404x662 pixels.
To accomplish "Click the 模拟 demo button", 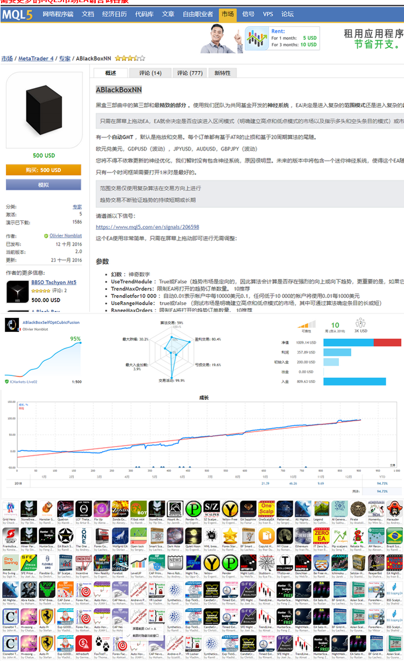I will pyautogui.click(x=44, y=185).
